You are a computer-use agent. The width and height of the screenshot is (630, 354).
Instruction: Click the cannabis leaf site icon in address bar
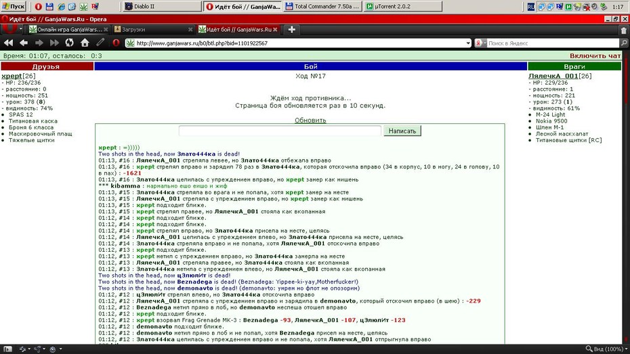click(x=130, y=43)
